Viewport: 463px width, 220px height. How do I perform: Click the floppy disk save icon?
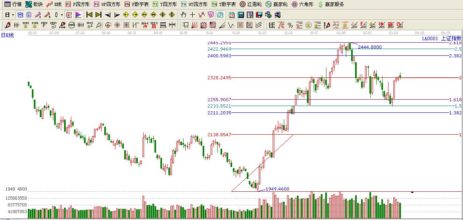[x=259, y=15]
